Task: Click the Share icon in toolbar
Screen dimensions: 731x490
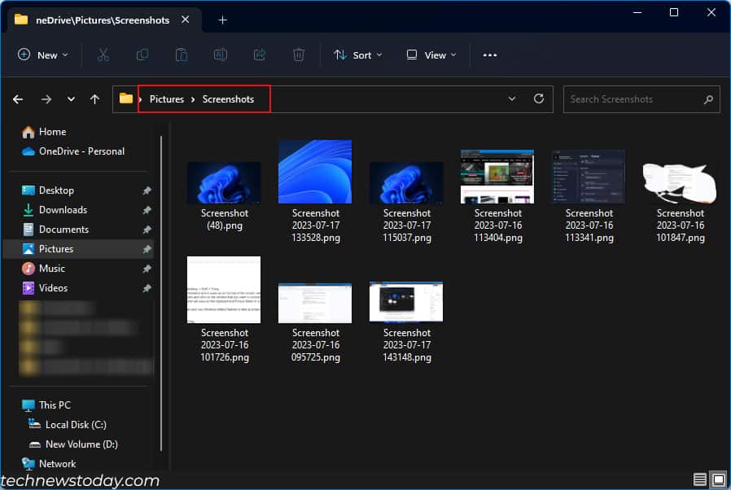Action: [x=260, y=55]
